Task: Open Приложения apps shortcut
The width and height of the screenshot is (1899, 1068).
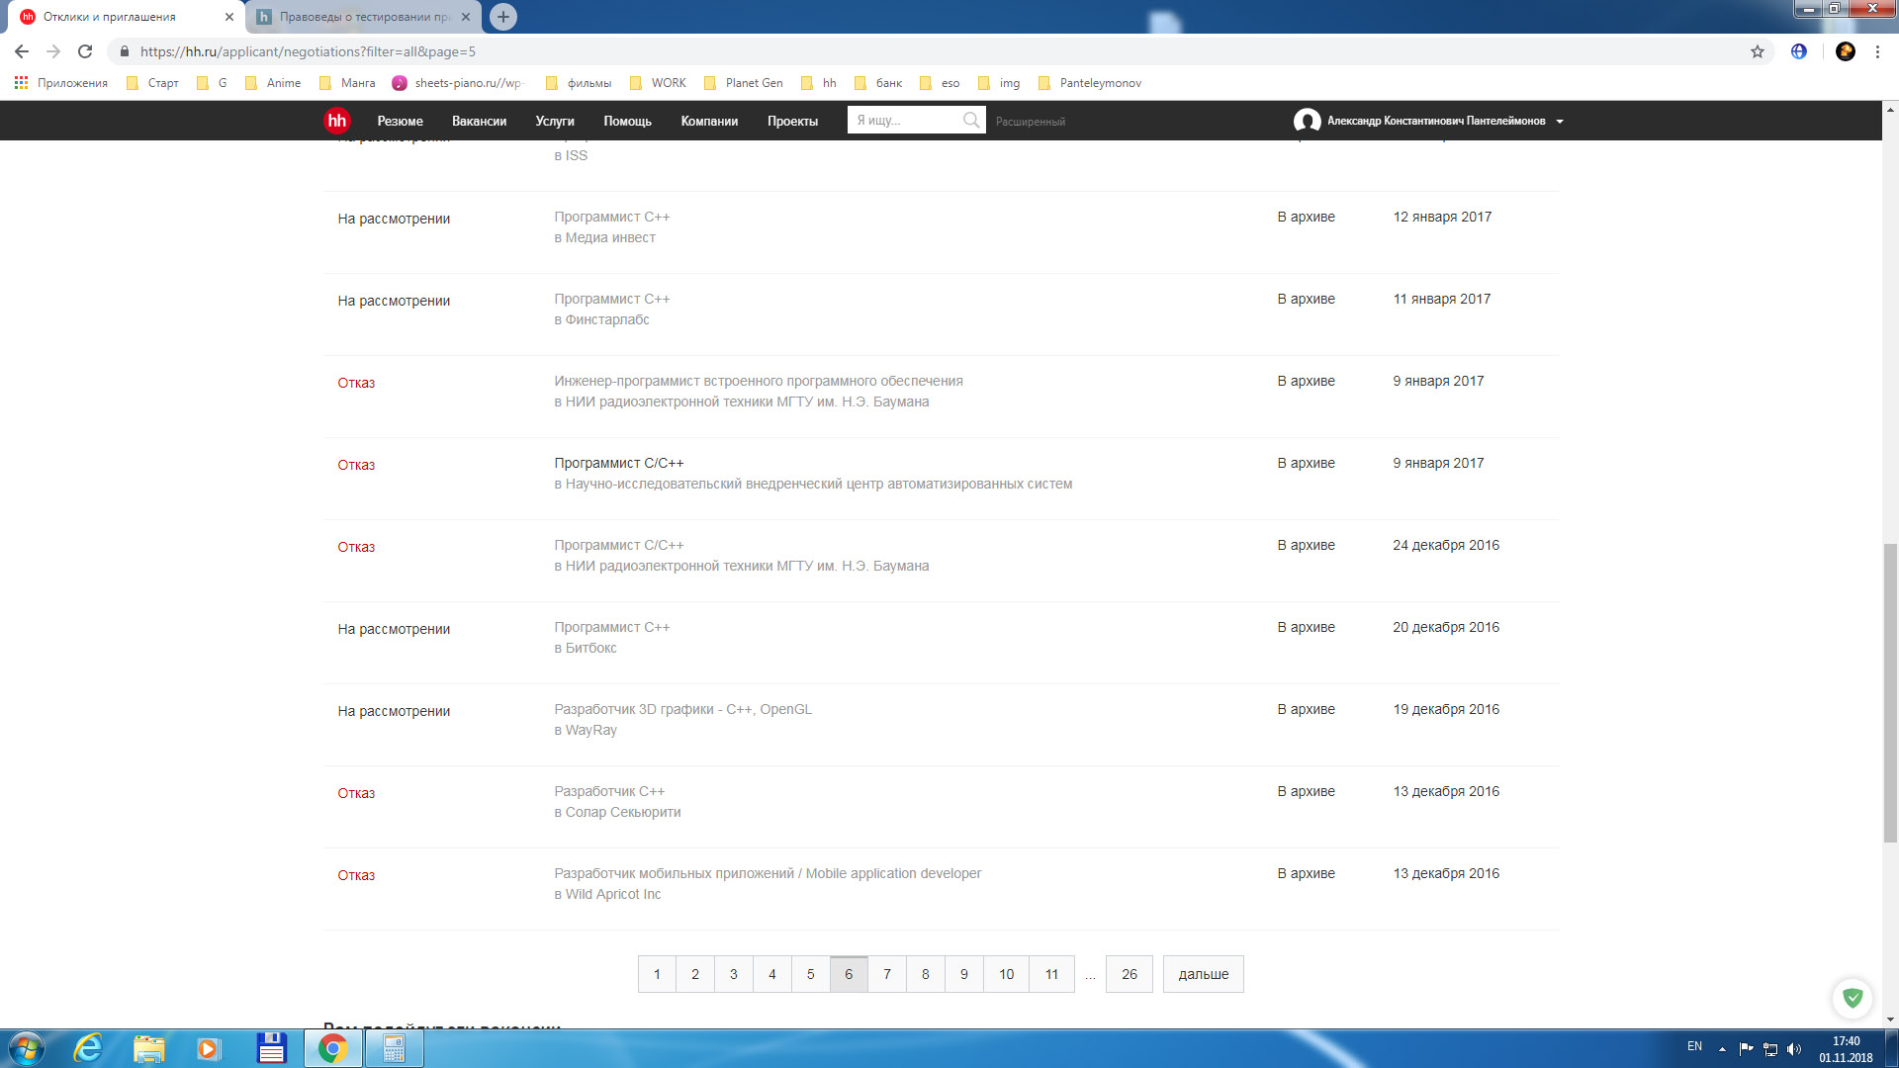Action: point(61,83)
